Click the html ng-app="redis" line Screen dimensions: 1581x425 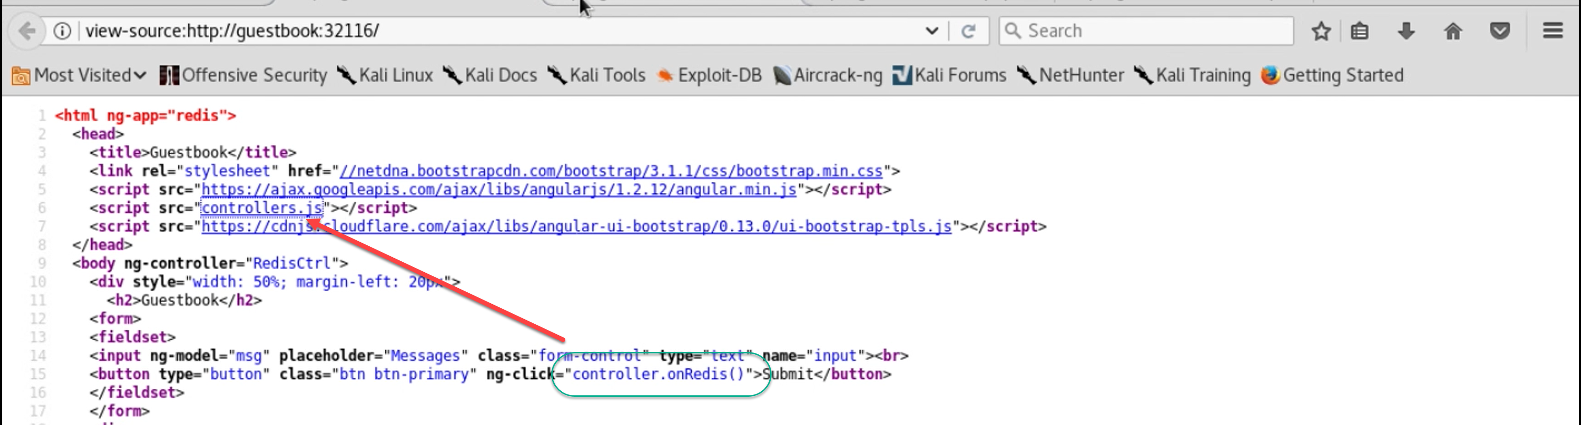tap(146, 115)
